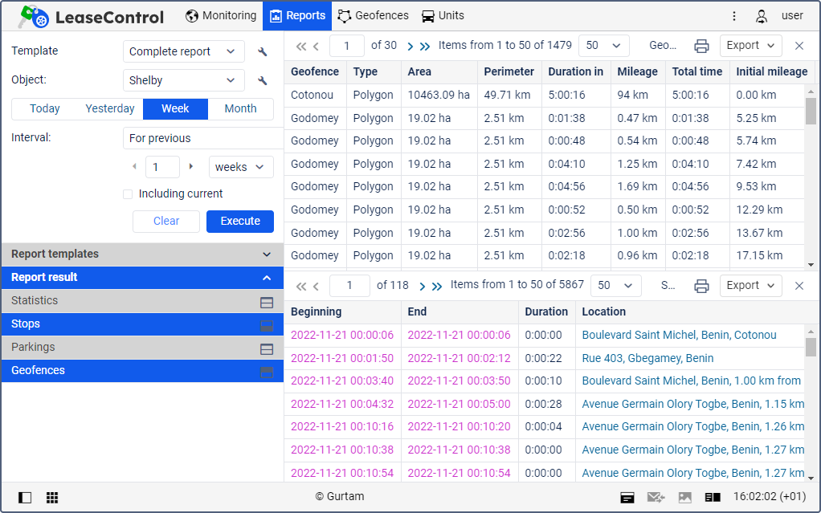Toggle Parkings table view icon
This screenshot has width=821, height=513.
click(267, 348)
